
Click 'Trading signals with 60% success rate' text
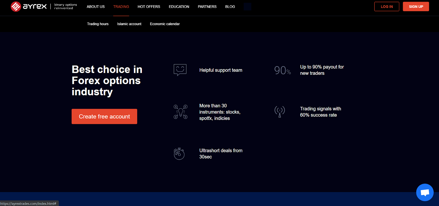click(x=320, y=112)
